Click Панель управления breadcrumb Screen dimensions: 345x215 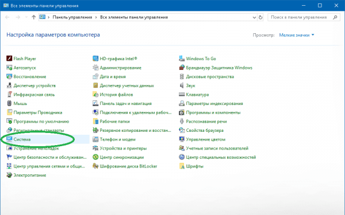click(x=72, y=17)
